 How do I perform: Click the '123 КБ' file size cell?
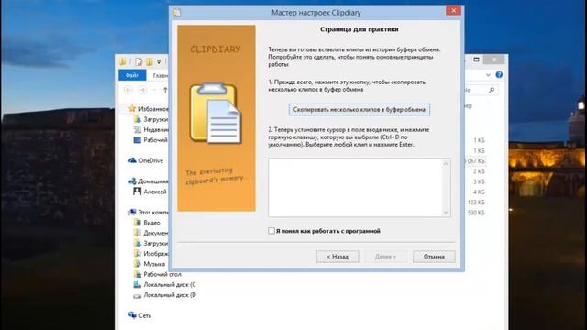(476, 203)
